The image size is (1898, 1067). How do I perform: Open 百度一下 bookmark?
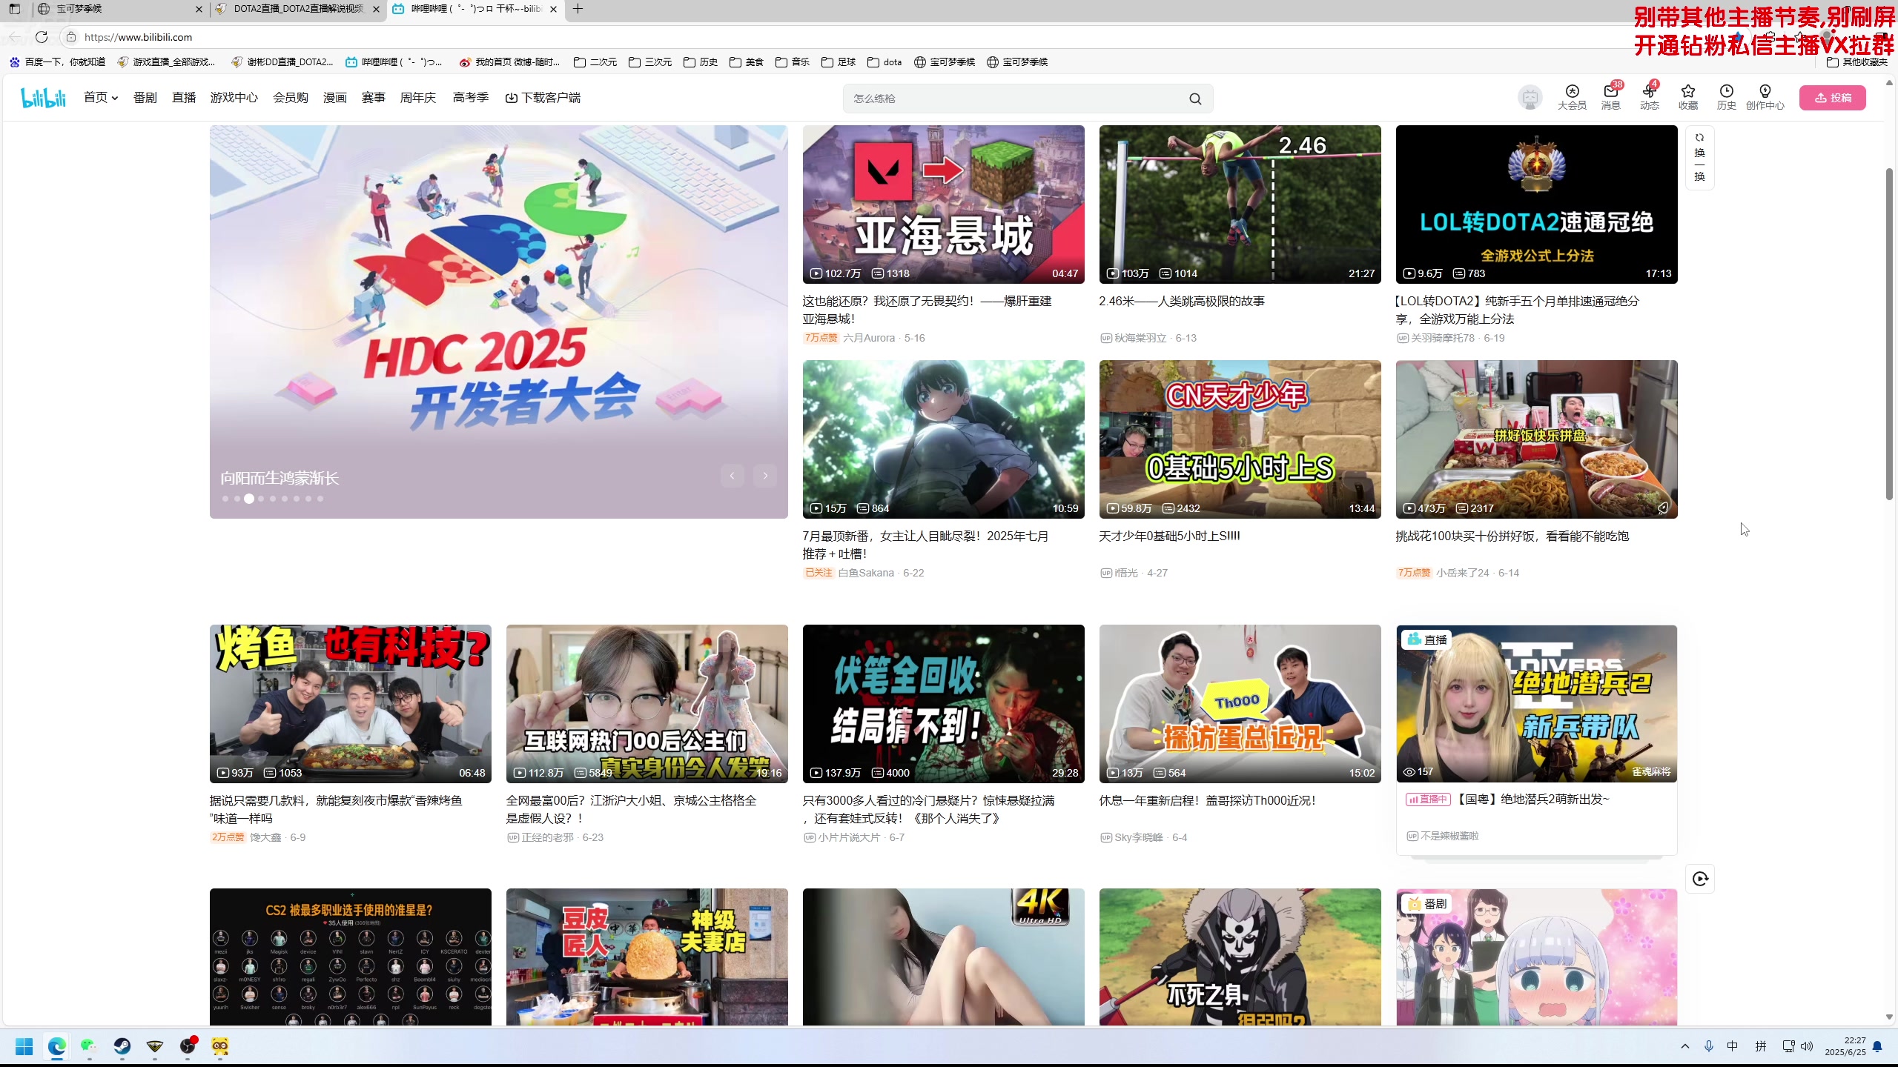(57, 62)
